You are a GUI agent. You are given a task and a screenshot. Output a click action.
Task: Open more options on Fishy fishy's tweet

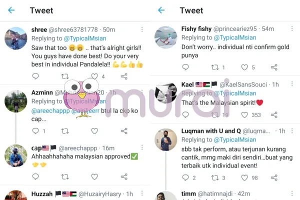click(292, 28)
